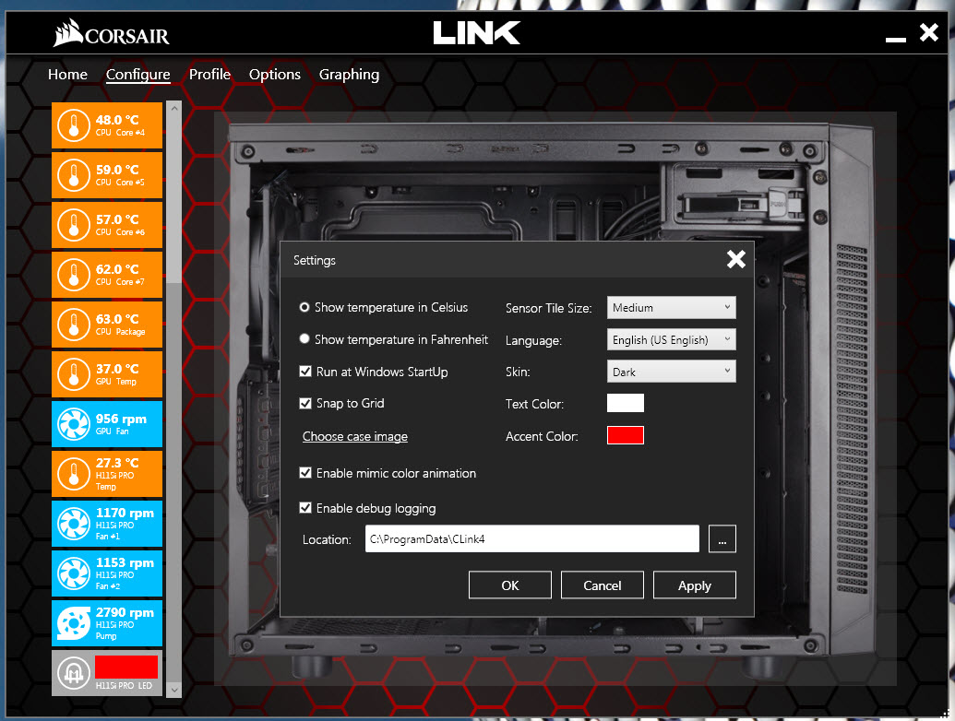Click the CPU Core #7 thermometer icon
Screen dimensions: 955x721
click(x=74, y=275)
